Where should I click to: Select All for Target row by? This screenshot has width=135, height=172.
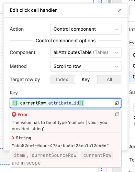[x=109, y=79]
